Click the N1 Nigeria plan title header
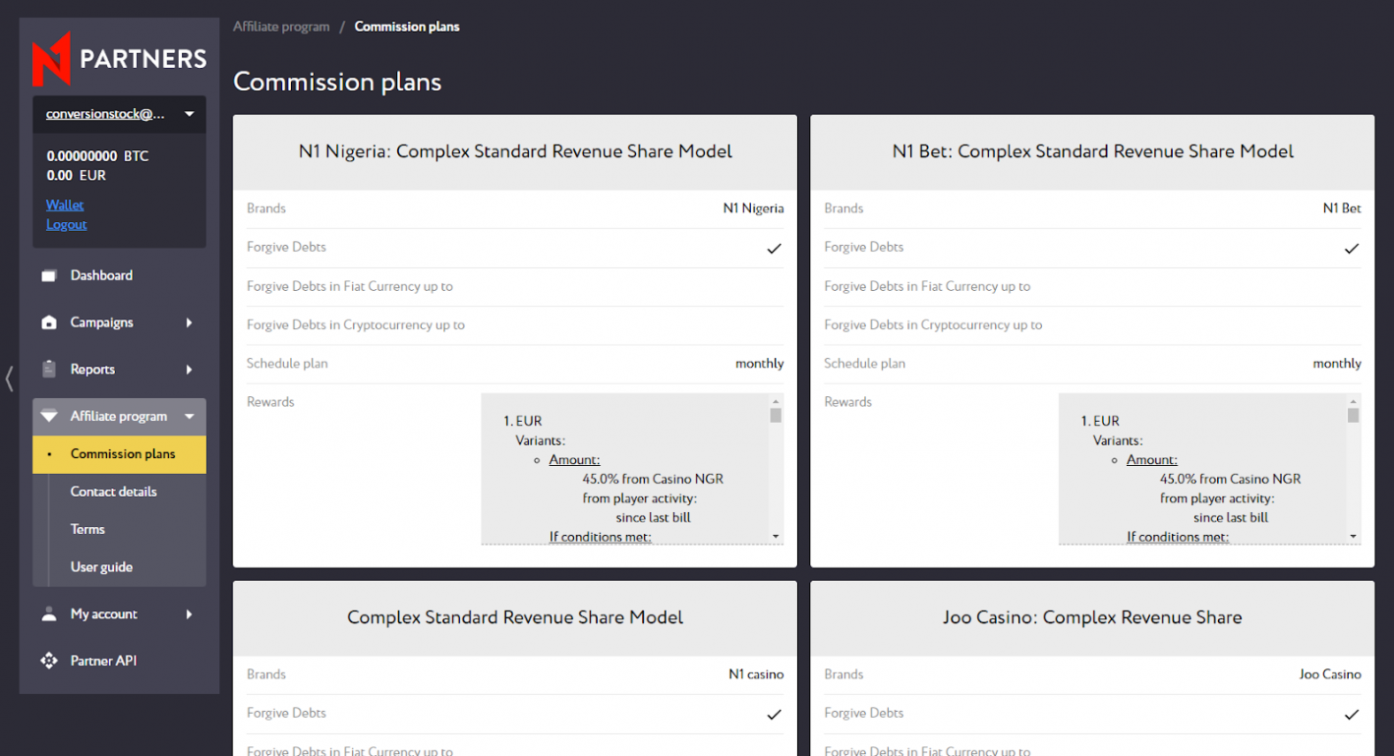The image size is (1394, 756). tap(515, 151)
